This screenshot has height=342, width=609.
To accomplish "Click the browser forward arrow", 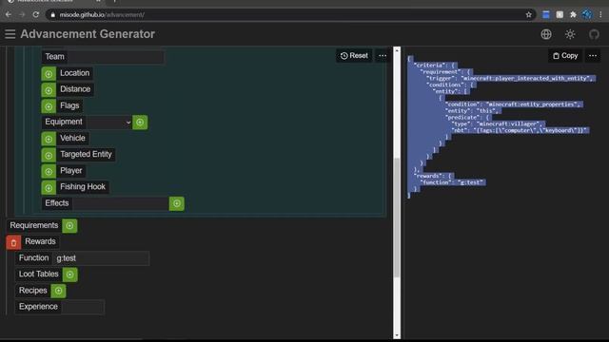I will pyautogui.click(x=22, y=15).
